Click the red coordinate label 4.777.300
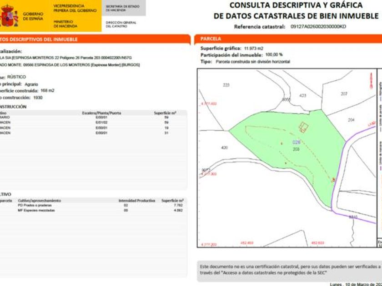This screenshot has height=286, width=382. pos(209,174)
